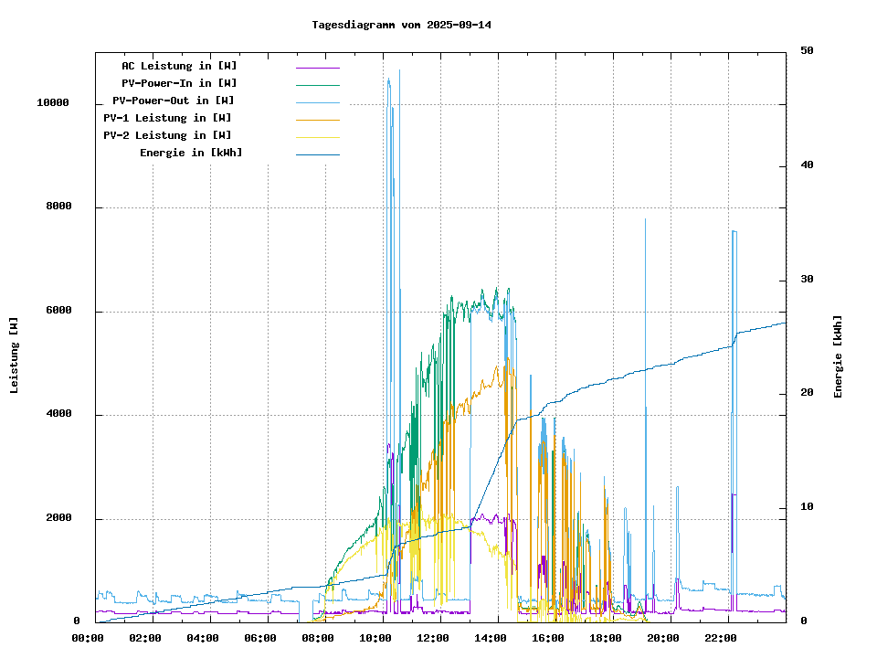Click the purple AC Leistung legend line
This screenshot has height=658, width=877.
click(x=317, y=67)
